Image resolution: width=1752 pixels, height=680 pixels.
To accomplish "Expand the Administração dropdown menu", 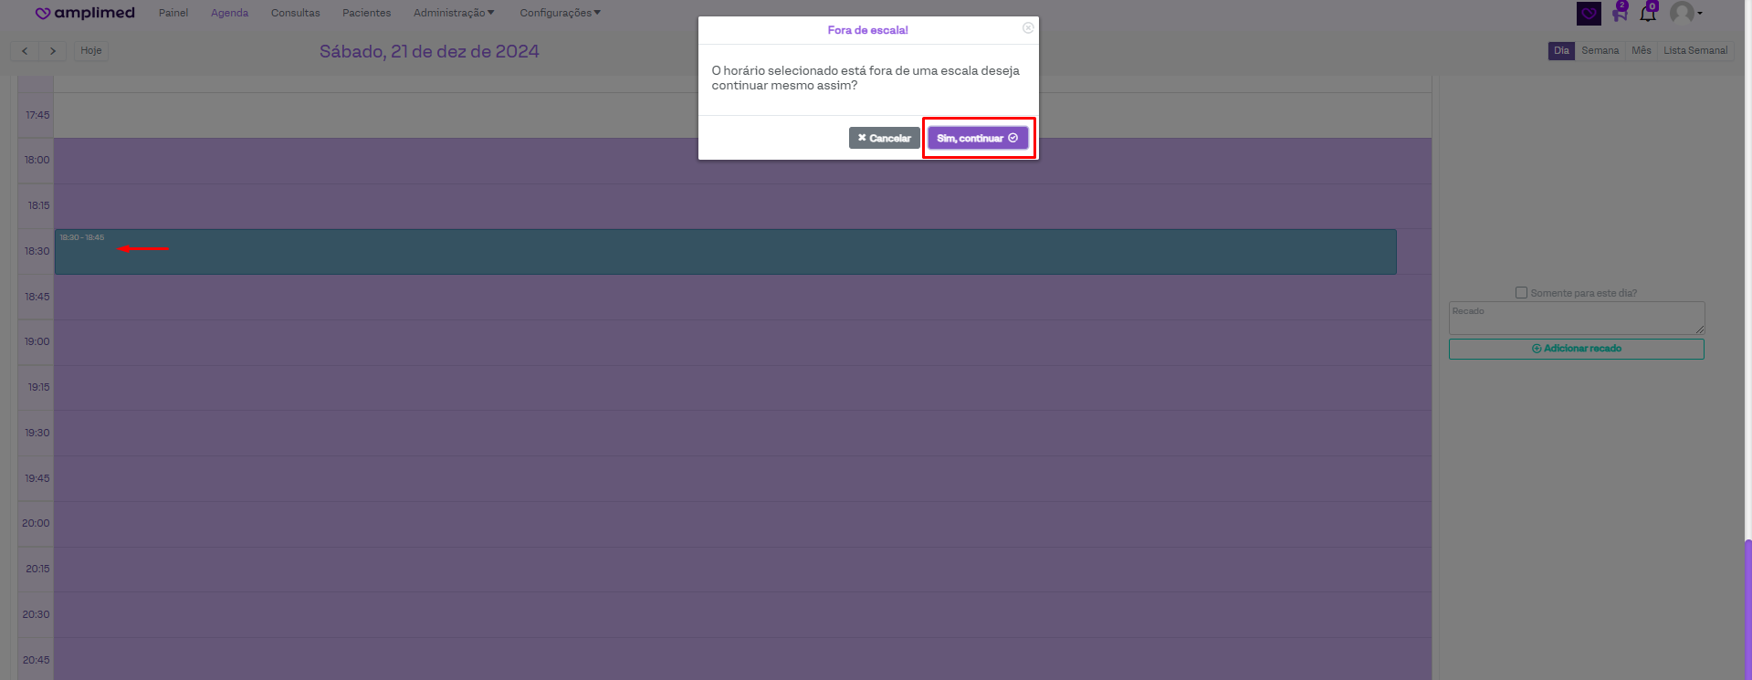I will coord(454,13).
